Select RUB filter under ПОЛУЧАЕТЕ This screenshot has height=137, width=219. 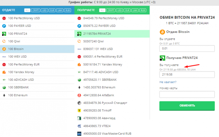143,10
